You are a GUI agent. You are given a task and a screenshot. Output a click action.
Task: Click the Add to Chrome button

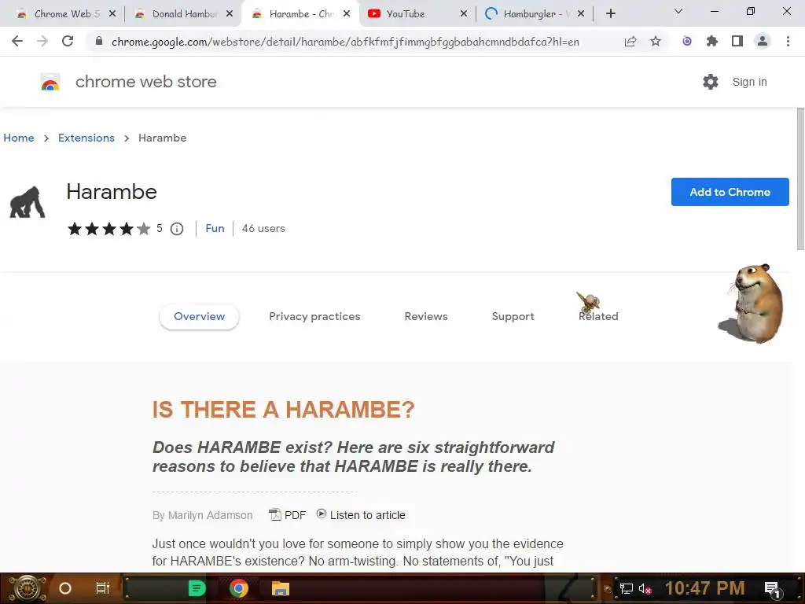coord(730,192)
